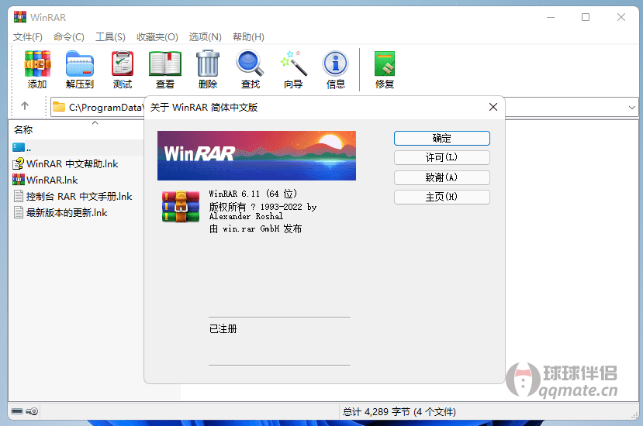Launch the 向导 (Wizard) wand icon
The image size is (643, 426).
point(293,68)
